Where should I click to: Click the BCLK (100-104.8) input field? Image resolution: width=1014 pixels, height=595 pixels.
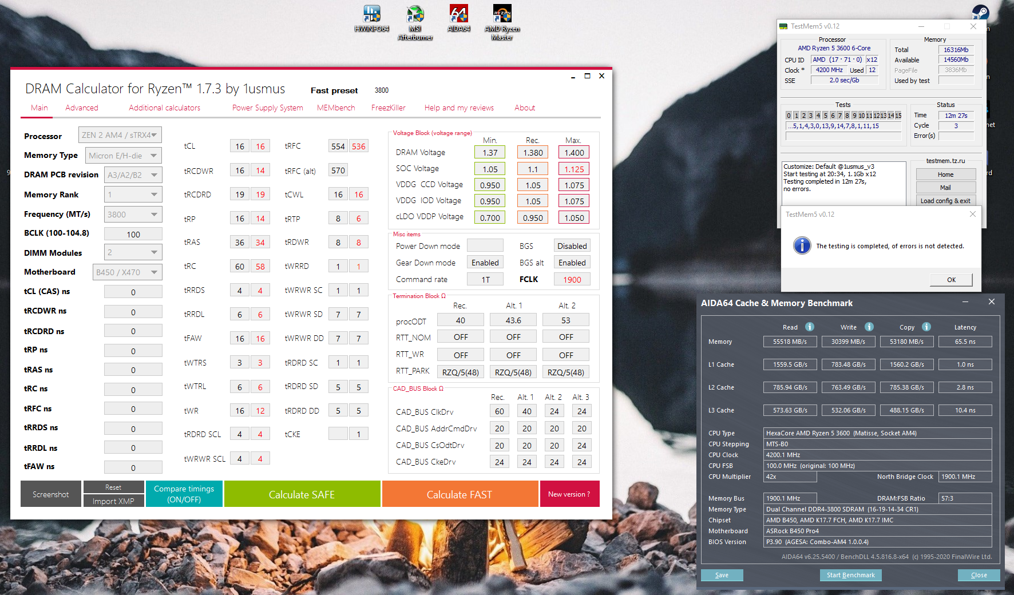[x=133, y=234]
